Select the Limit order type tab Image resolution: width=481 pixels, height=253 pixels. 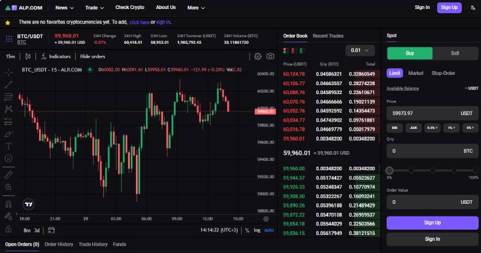(x=394, y=73)
